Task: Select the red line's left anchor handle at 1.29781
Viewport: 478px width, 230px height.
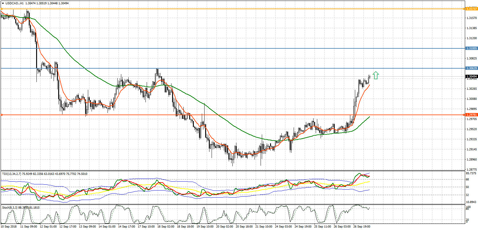Action: (2, 115)
